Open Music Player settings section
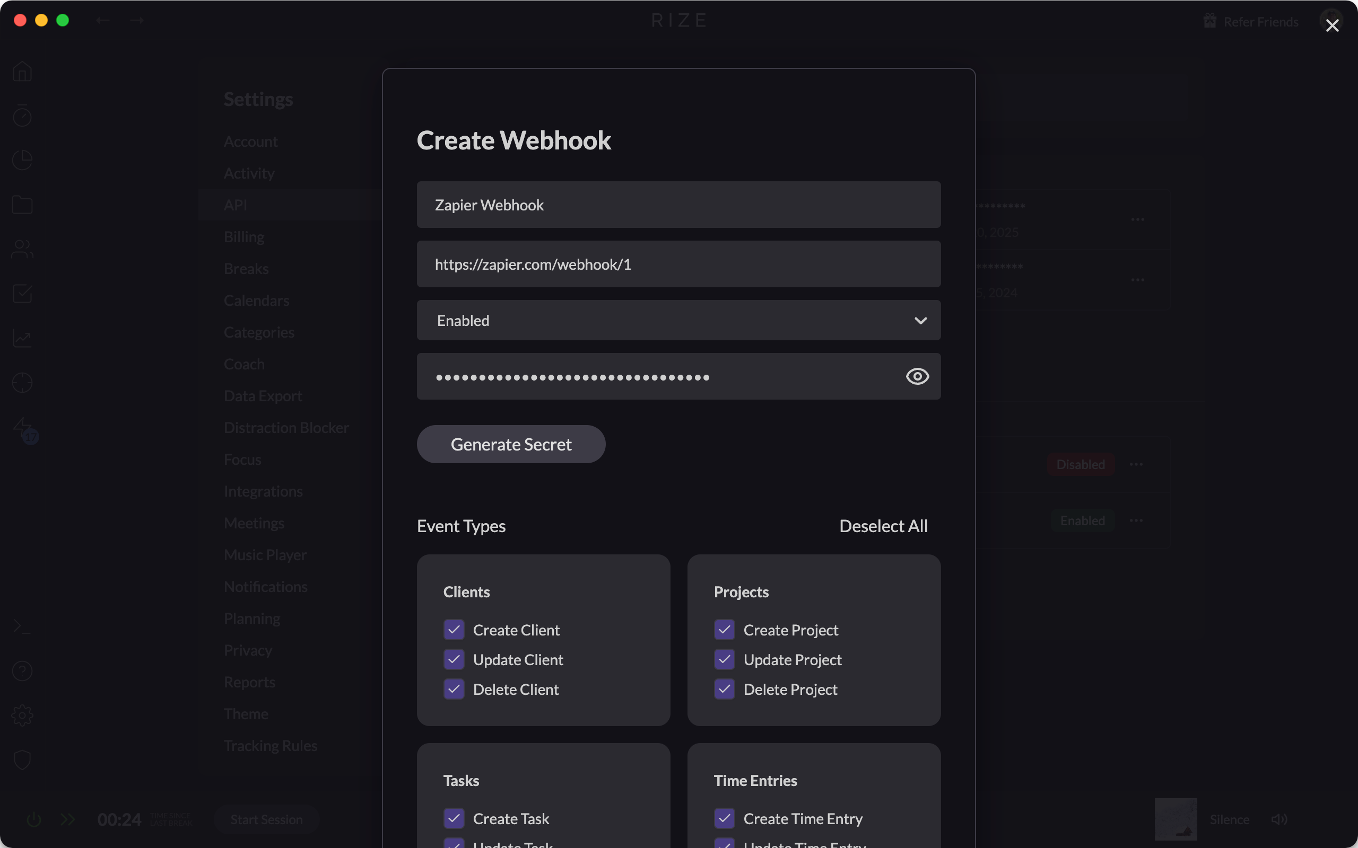Screen dimensions: 1358x848 (x=265, y=555)
